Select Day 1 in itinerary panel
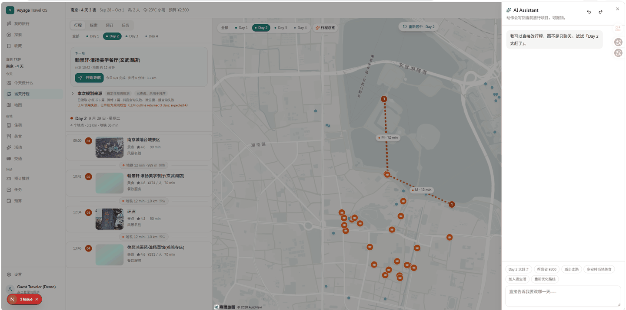The width and height of the screenshot is (626, 310). coord(93,36)
